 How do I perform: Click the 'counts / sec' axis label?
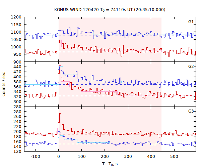(4, 84)
